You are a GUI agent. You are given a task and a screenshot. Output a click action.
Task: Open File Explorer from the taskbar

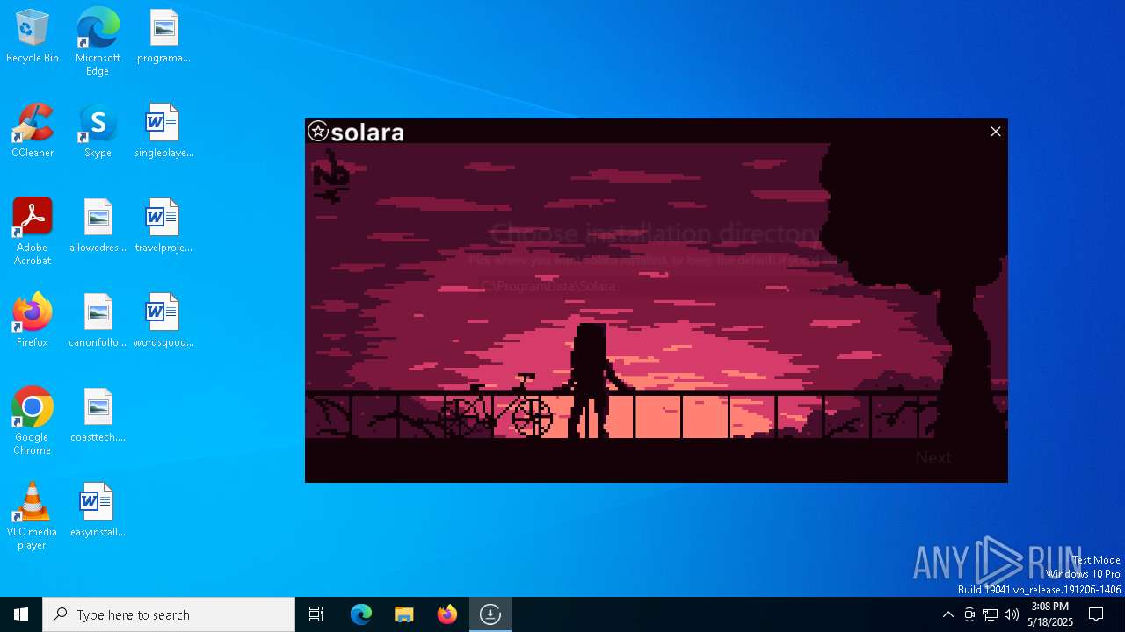click(404, 614)
